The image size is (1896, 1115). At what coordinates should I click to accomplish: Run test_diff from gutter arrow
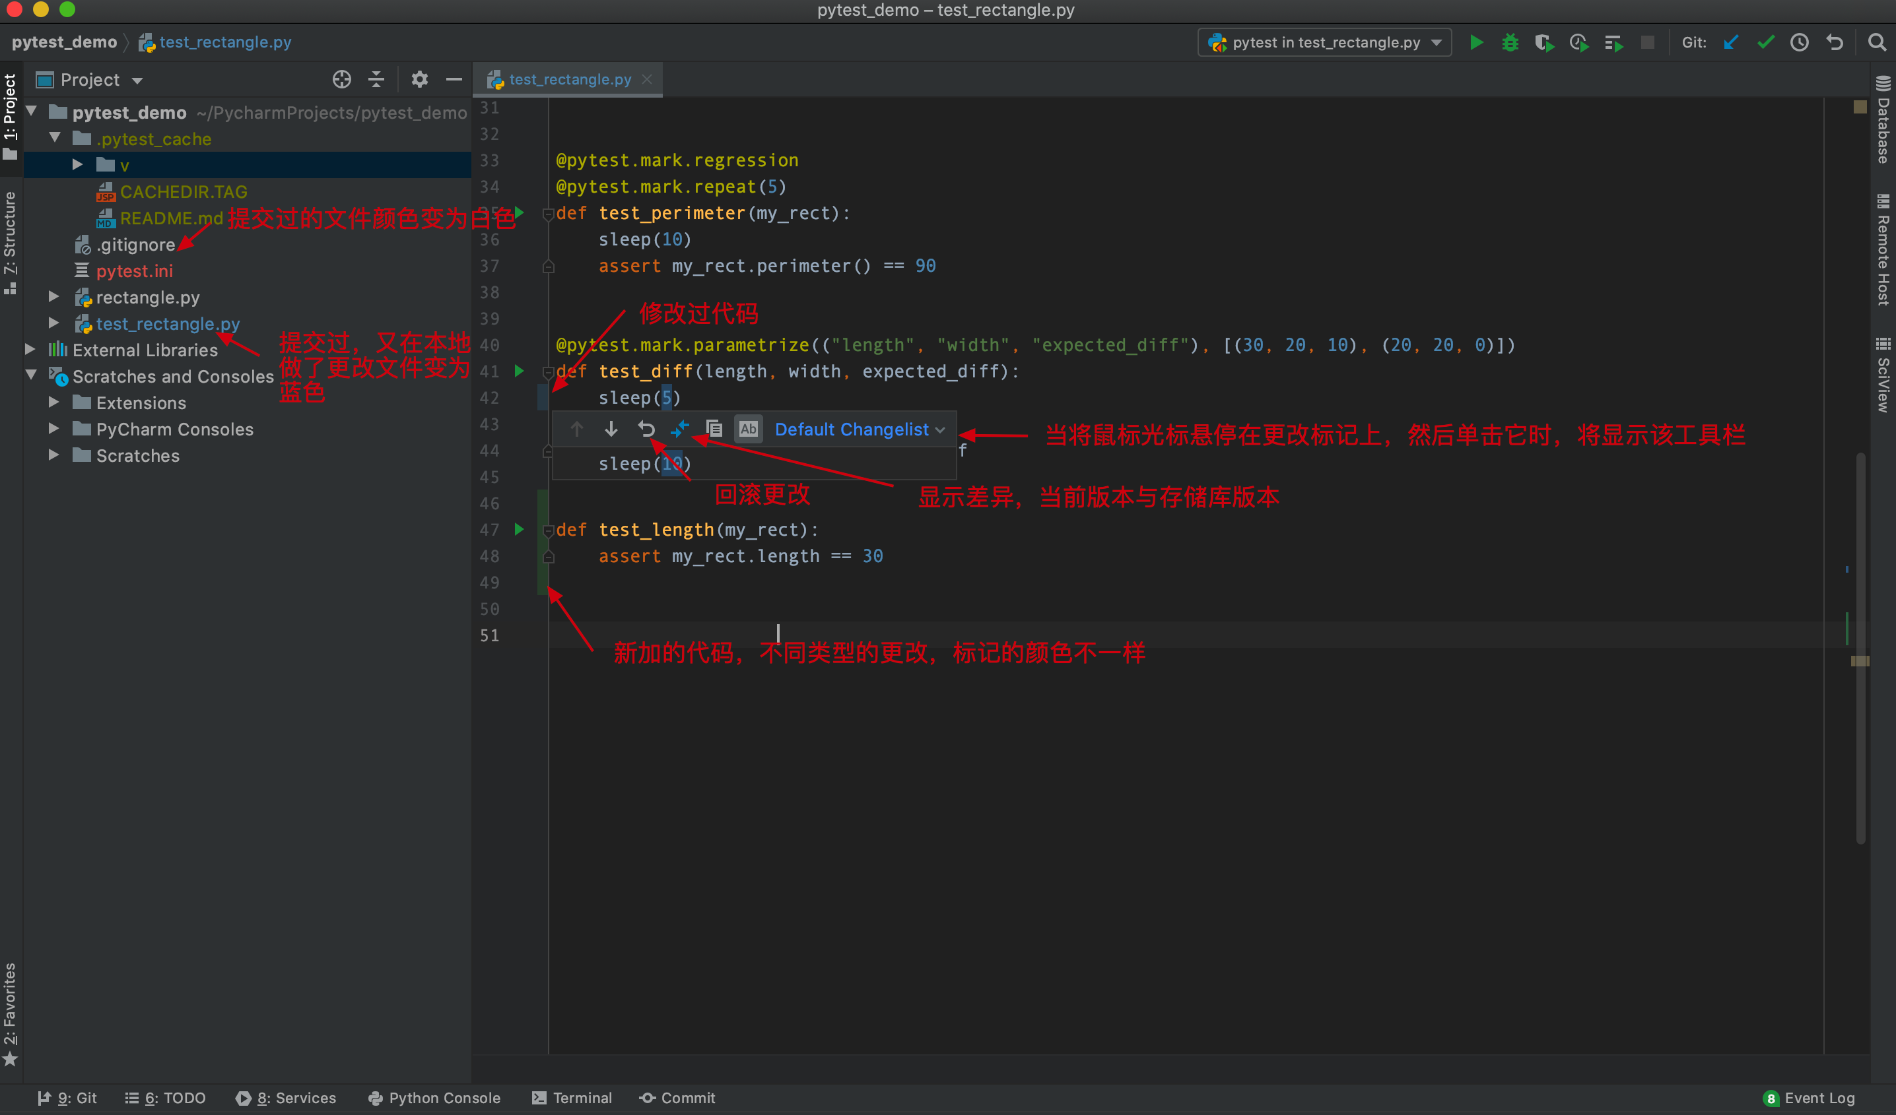click(518, 371)
